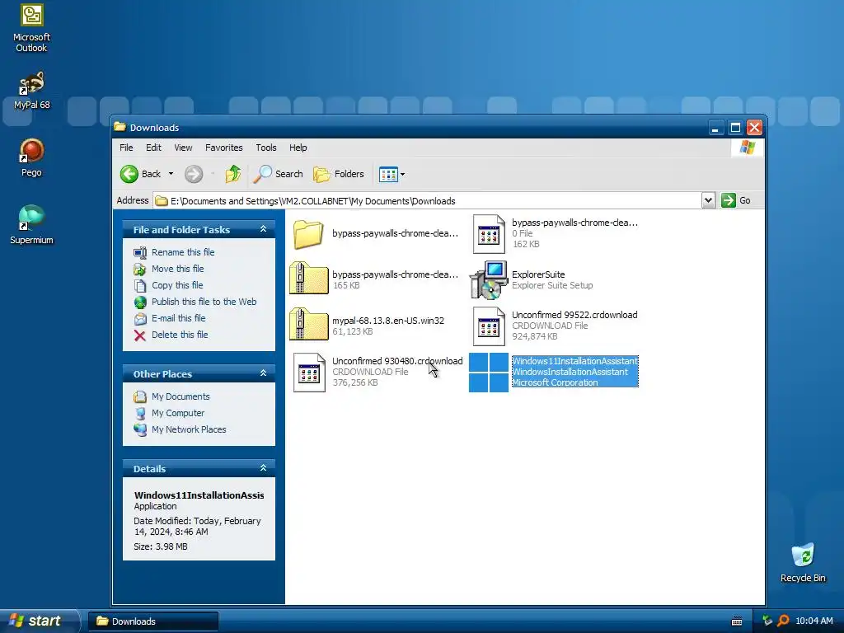
Task: Toggle the Folders pane button
Action: (x=339, y=174)
